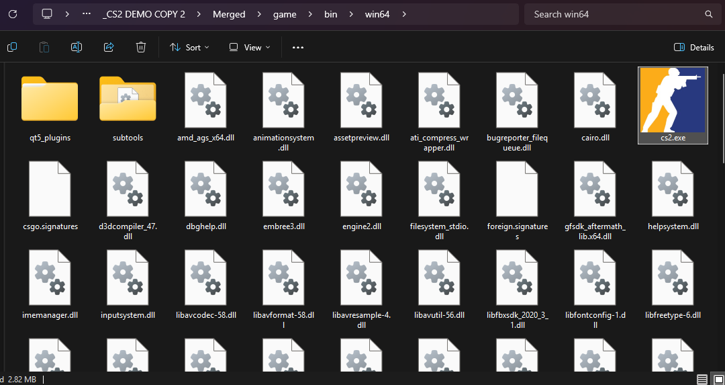Refresh the current folder view
Viewport: 725px width, 385px height.
point(13,14)
